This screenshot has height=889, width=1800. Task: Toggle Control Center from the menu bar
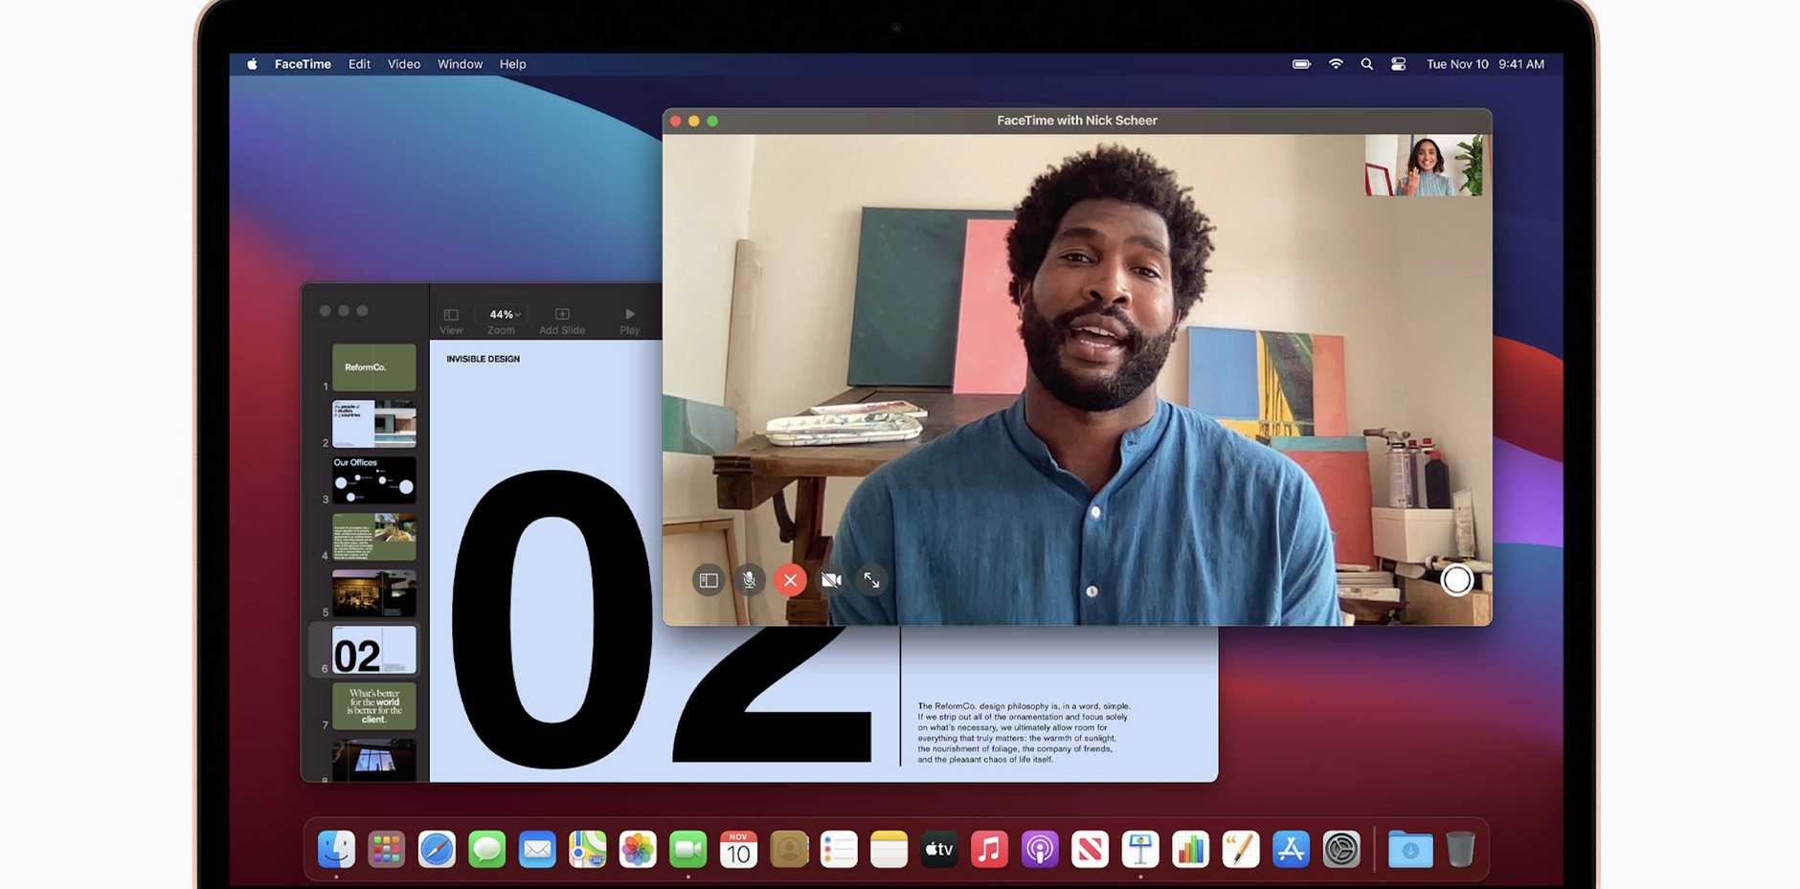[x=1397, y=64]
